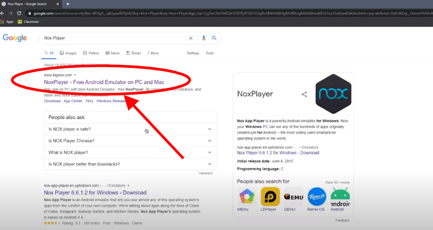Click the Initial release date label
The height and width of the screenshot is (230, 433).
(x=254, y=161)
